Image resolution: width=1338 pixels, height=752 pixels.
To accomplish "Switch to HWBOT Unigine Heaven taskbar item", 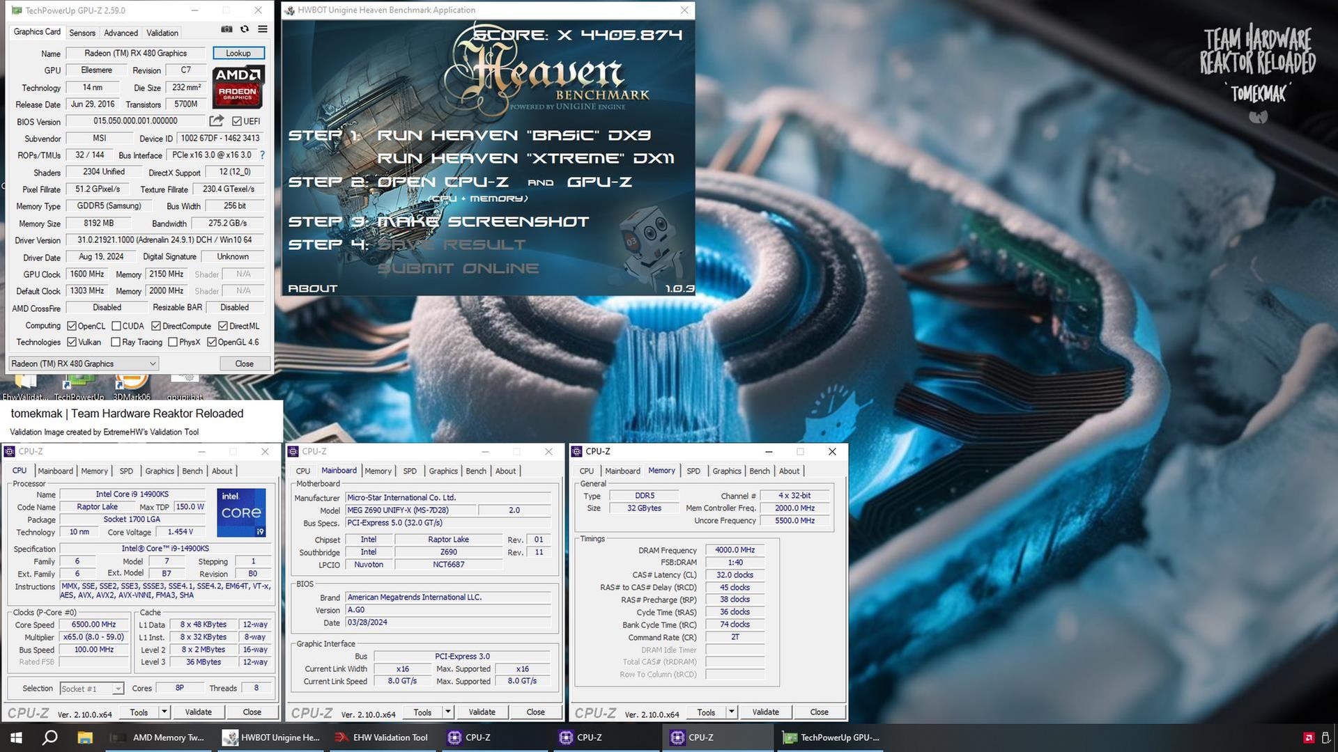I will click(x=271, y=737).
